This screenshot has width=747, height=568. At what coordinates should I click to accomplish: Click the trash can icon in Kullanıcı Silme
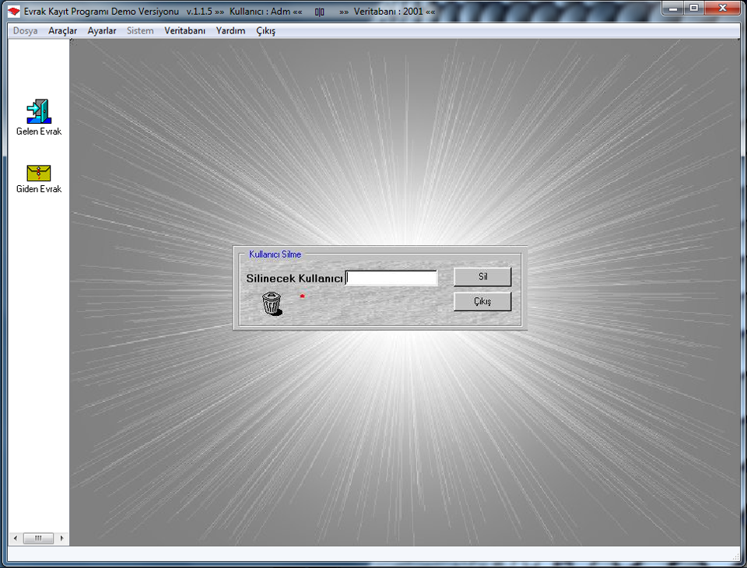coord(272,303)
